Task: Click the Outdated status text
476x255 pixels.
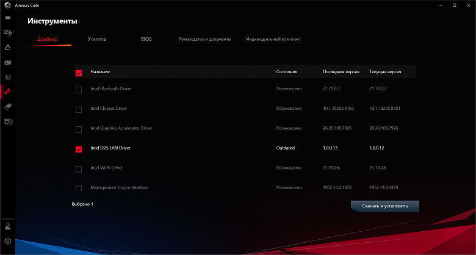Action: (x=286, y=148)
